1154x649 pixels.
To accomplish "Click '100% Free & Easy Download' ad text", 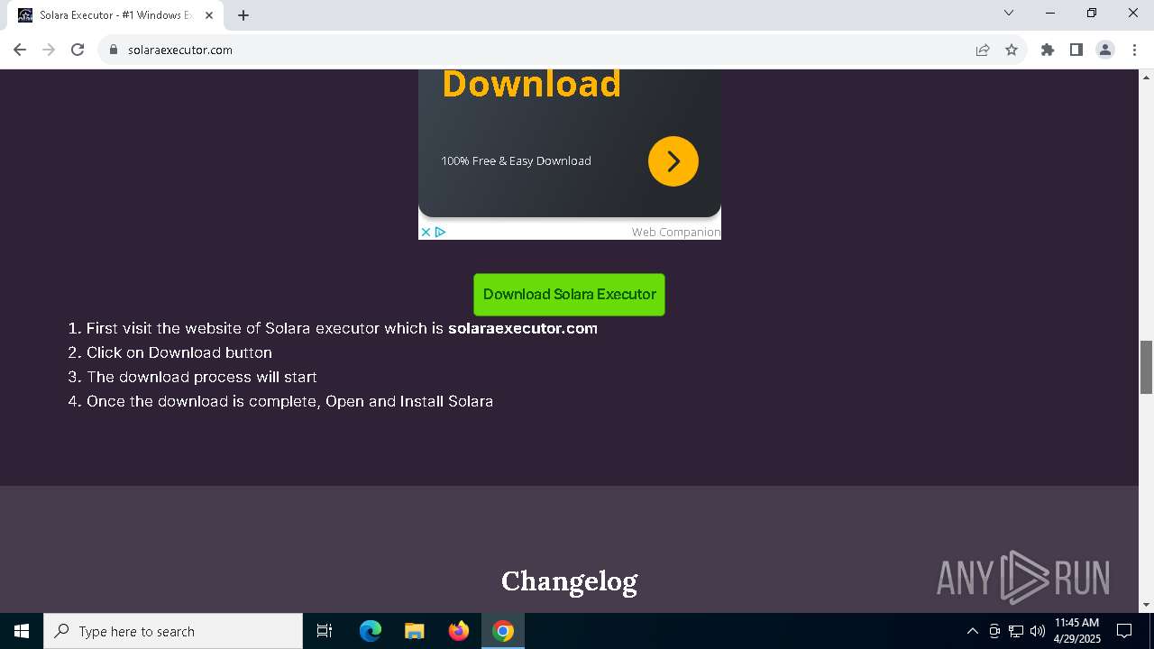I will point(516,160).
